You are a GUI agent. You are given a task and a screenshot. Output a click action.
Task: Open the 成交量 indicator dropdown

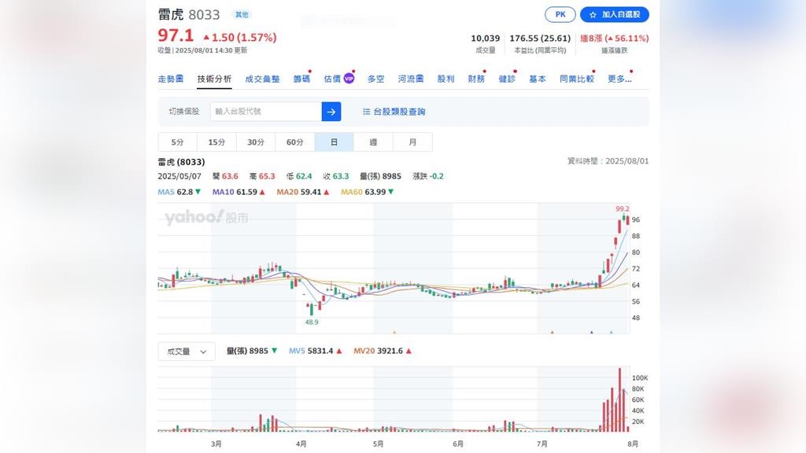click(x=187, y=352)
